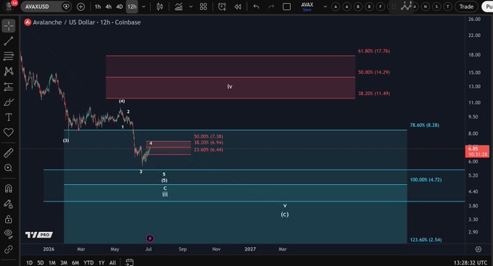Click the 13:28:32 UTC timezone clock
Viewport: 493px width, 266px height.
[x=470, y=262]
